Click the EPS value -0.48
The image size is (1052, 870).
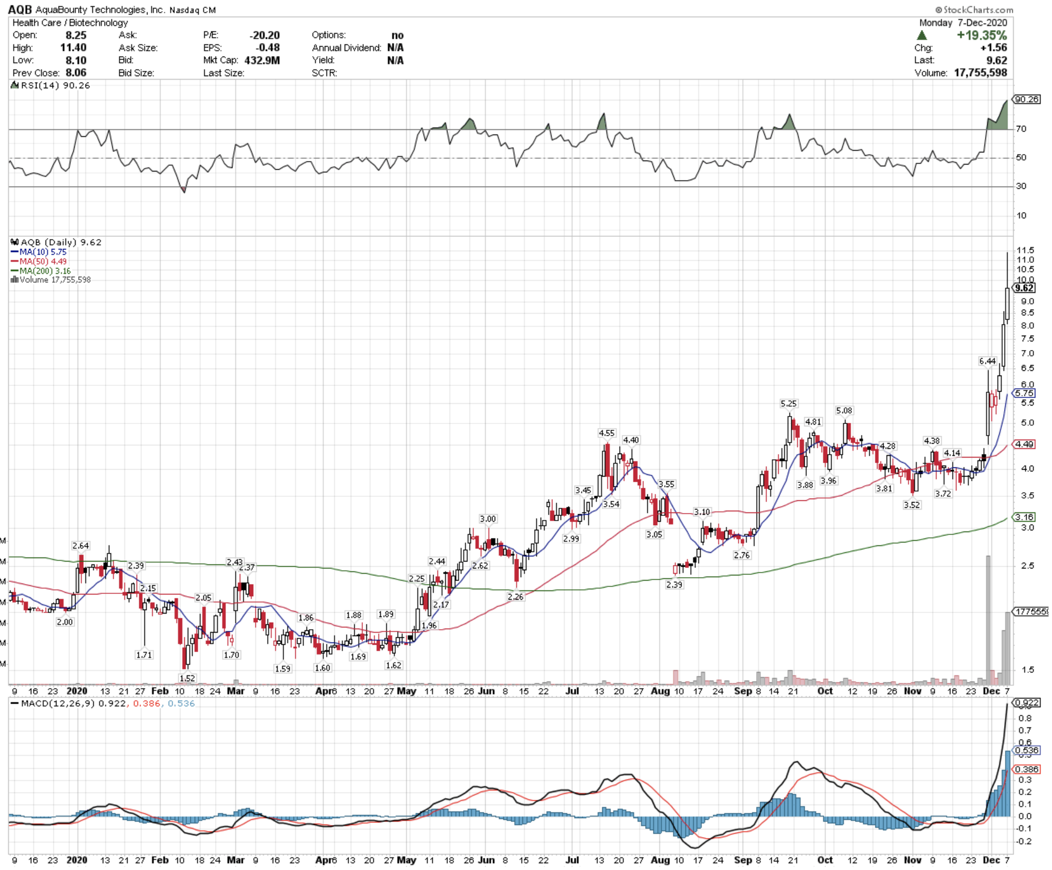coord(268,48)
